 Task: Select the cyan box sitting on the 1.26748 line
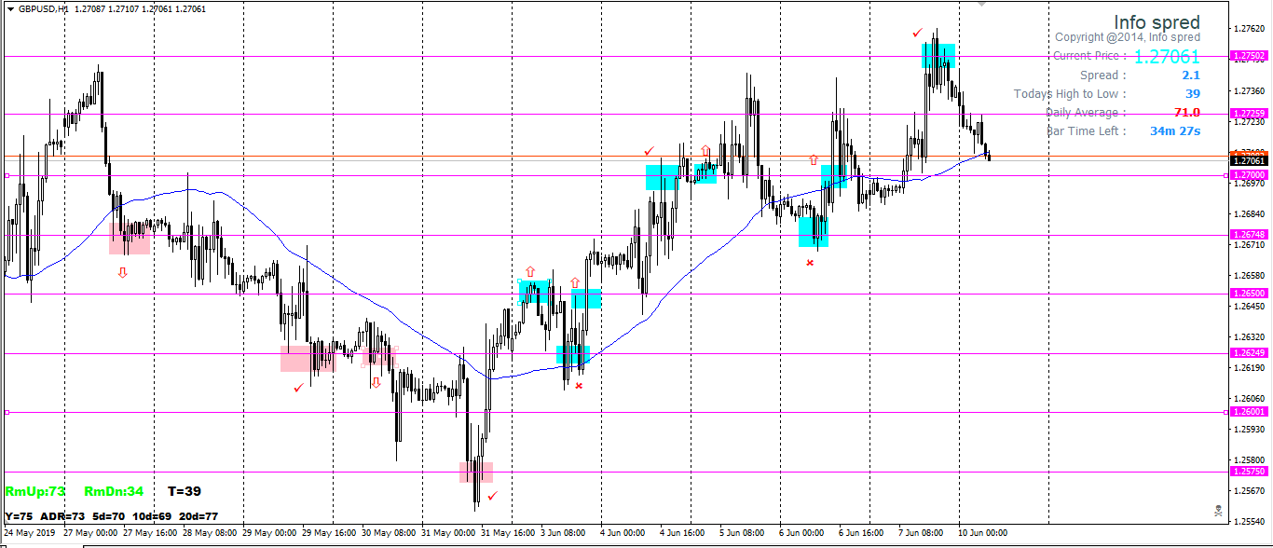click(814, 233)
